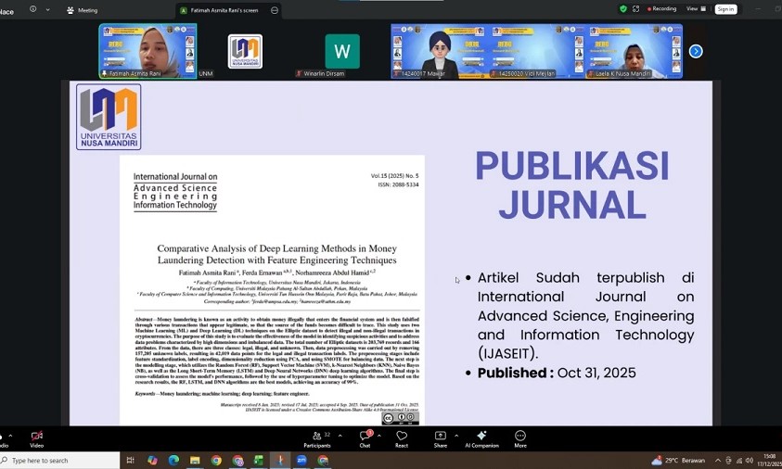The width and height of the screenshot is (782, 469).
Task: Open the Chat panel
Action: point(365,437)
